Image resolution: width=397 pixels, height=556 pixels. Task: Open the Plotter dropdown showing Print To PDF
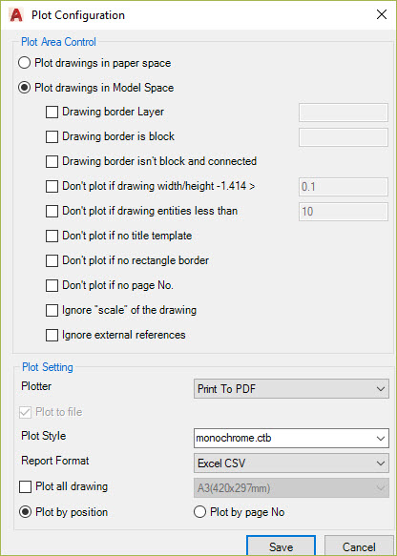pos(291,389)
